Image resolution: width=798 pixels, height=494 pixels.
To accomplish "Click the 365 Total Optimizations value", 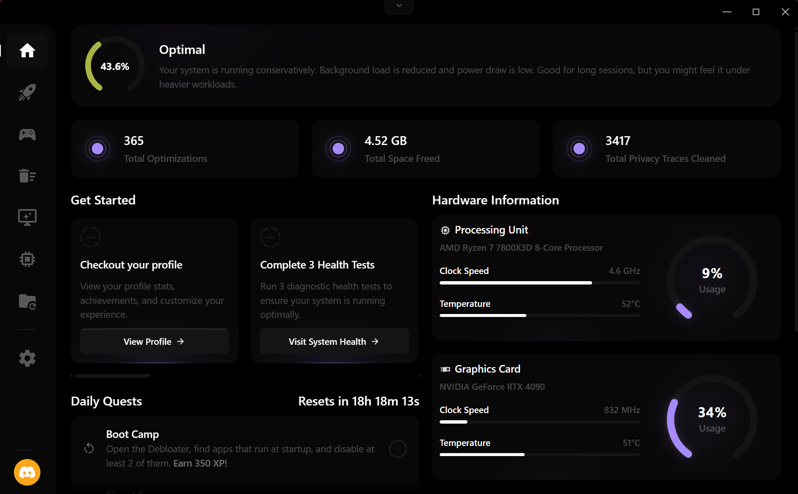I will click(x=134, y=141).
